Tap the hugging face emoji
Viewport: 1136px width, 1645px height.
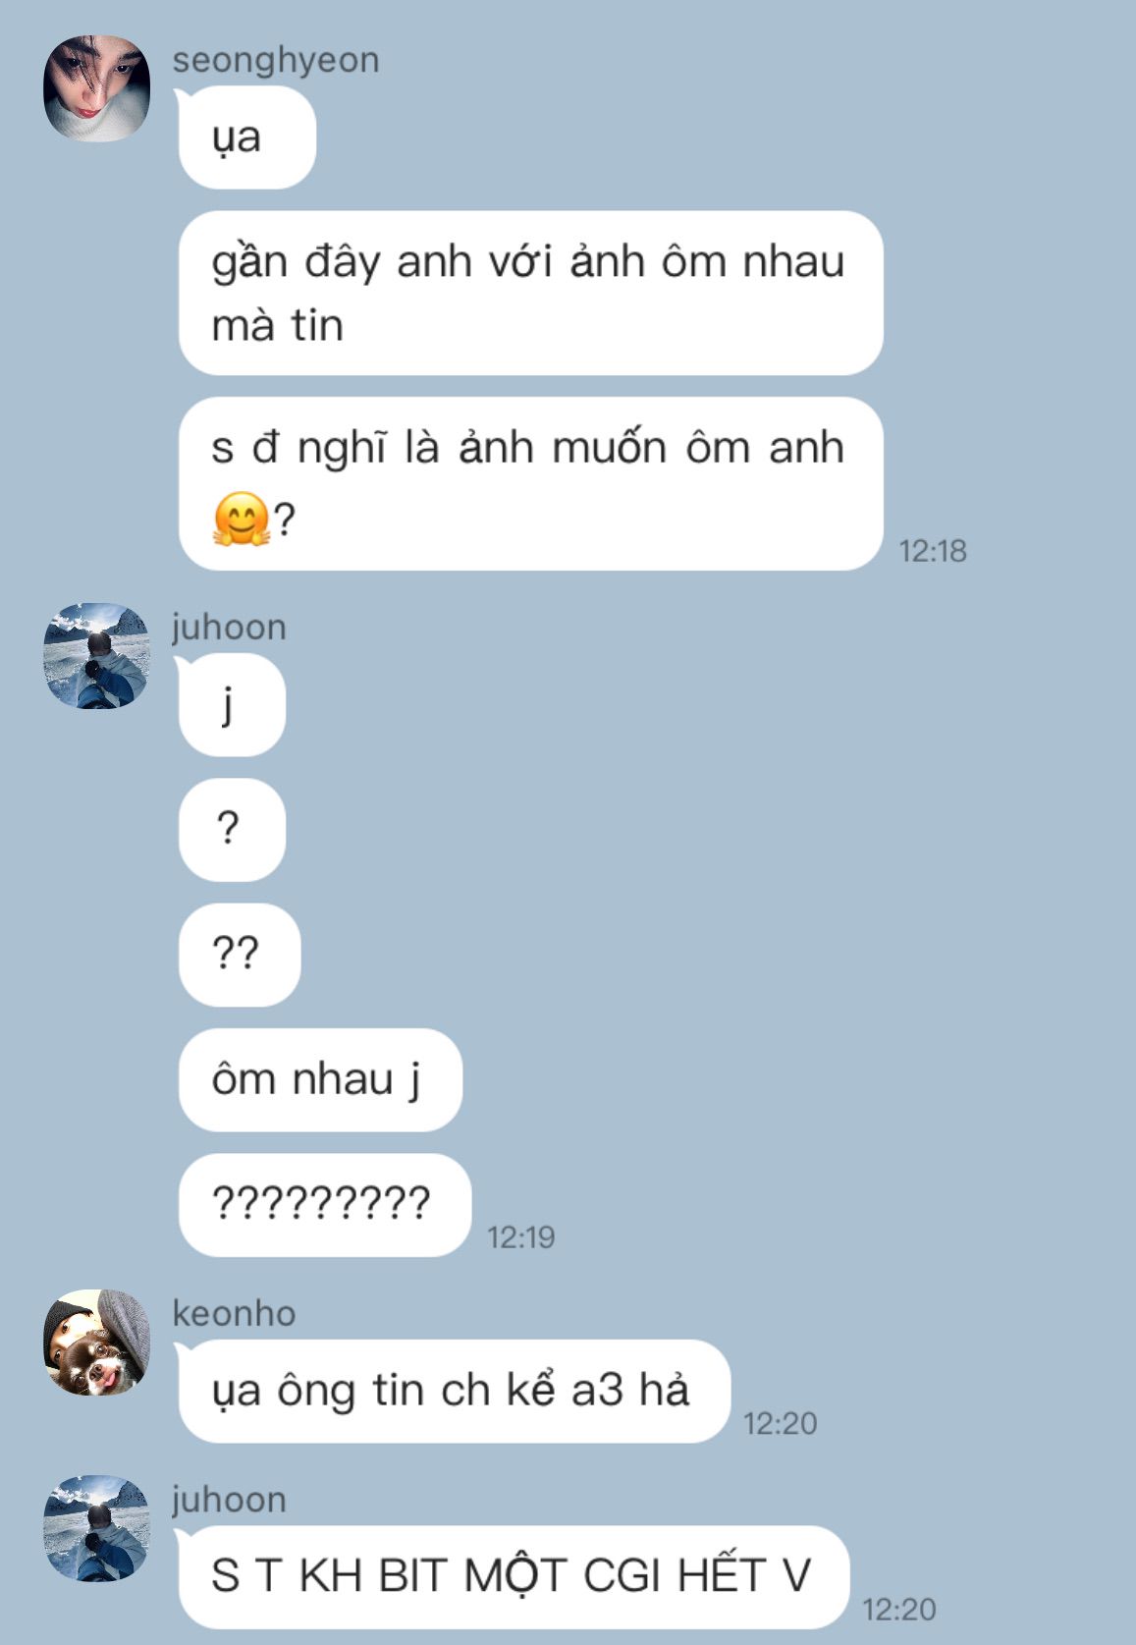point(241,520)
